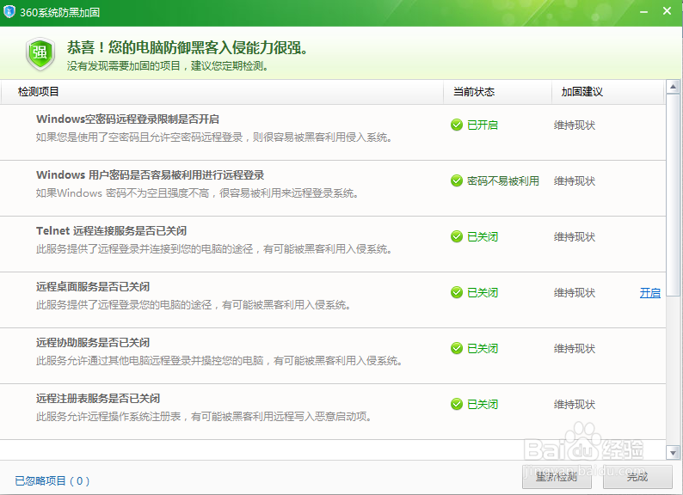This screenshot has height=495, width=683.
Task: Click the 开启 link for remote desktop service
Action: (x=650, y=292)
